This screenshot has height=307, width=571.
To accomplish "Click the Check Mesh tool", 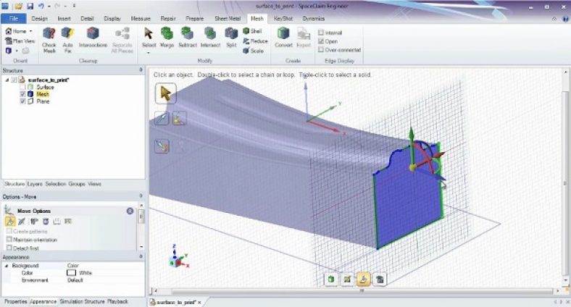I will pyautogui.click(x=49, y=40).
